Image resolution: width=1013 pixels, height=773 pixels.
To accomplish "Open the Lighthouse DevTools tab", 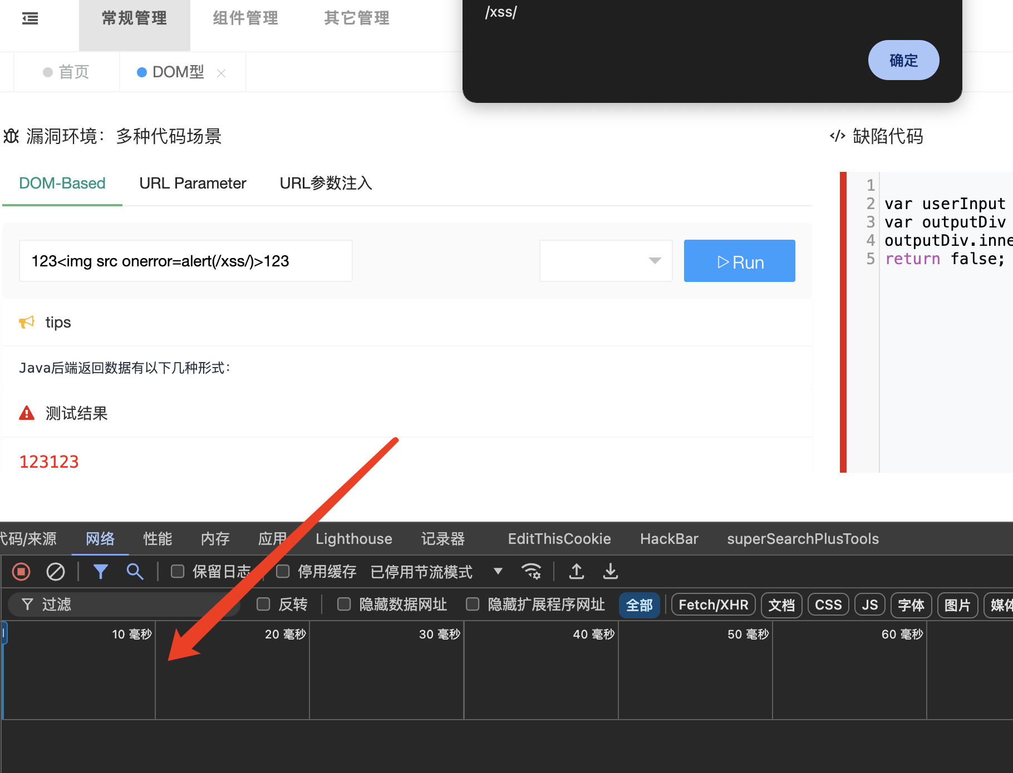I will [x=353, y=538].
